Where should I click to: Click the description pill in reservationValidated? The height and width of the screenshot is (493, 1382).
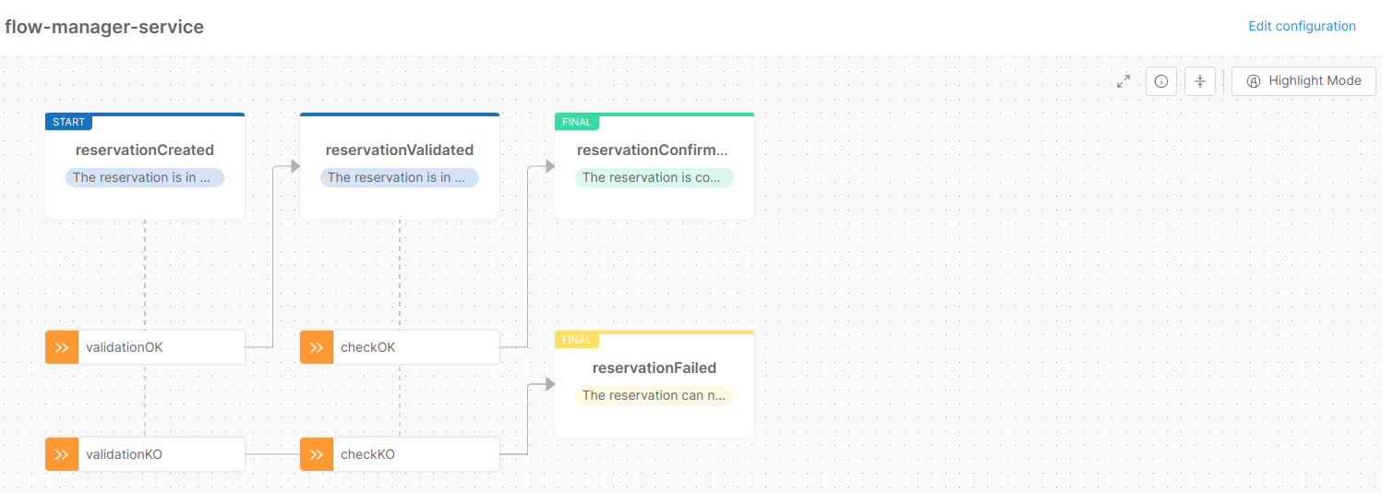click(x=400, y=177)
